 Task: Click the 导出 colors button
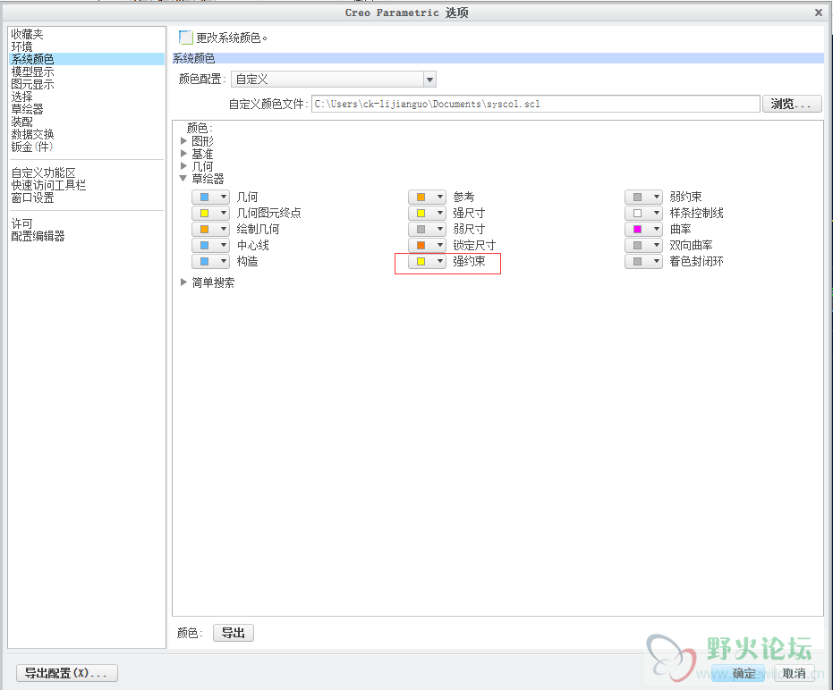click(x=234, y=633)
